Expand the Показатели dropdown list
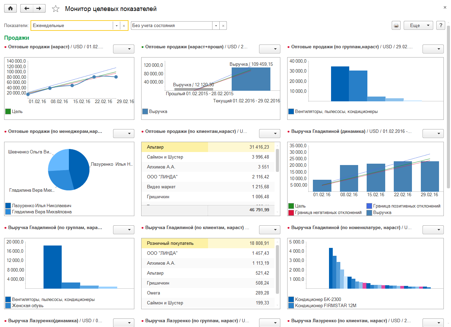This screenshot has width=451, height=327. point(117,26)
